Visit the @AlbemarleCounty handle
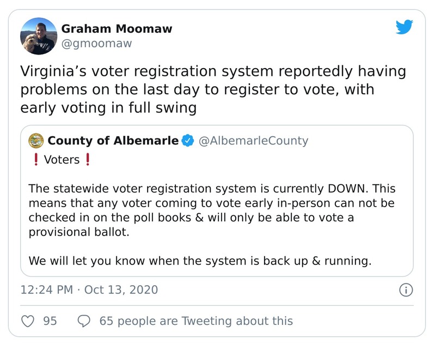435x350 pixels. pos(253,141)
